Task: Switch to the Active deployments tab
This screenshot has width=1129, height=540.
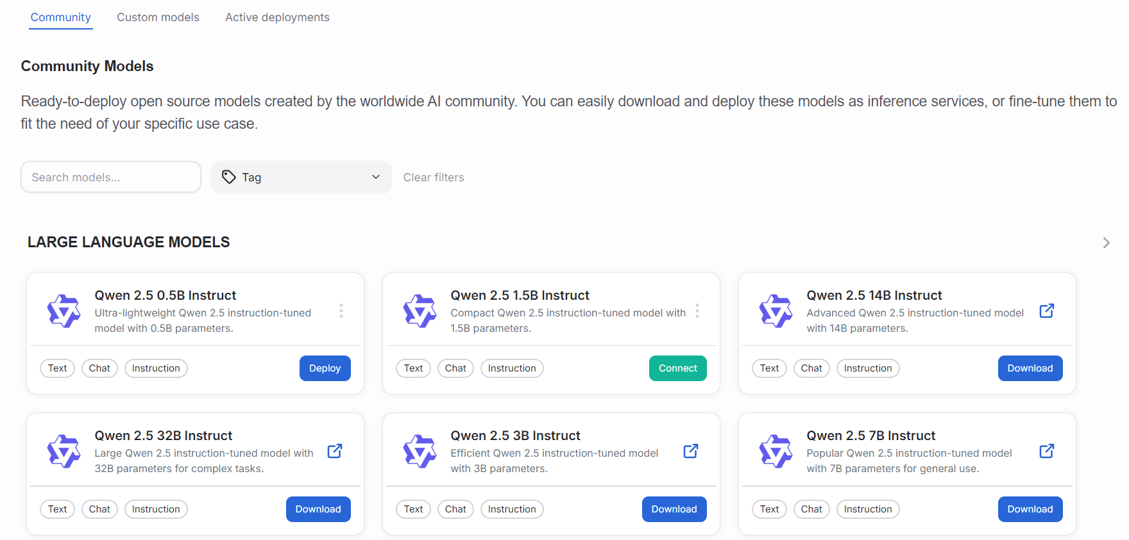Action: (x=277, y=17)
